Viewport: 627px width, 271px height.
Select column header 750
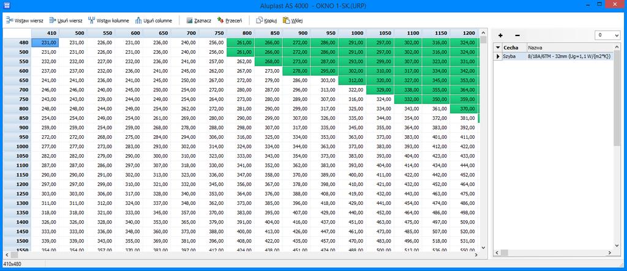click(212, 33)
